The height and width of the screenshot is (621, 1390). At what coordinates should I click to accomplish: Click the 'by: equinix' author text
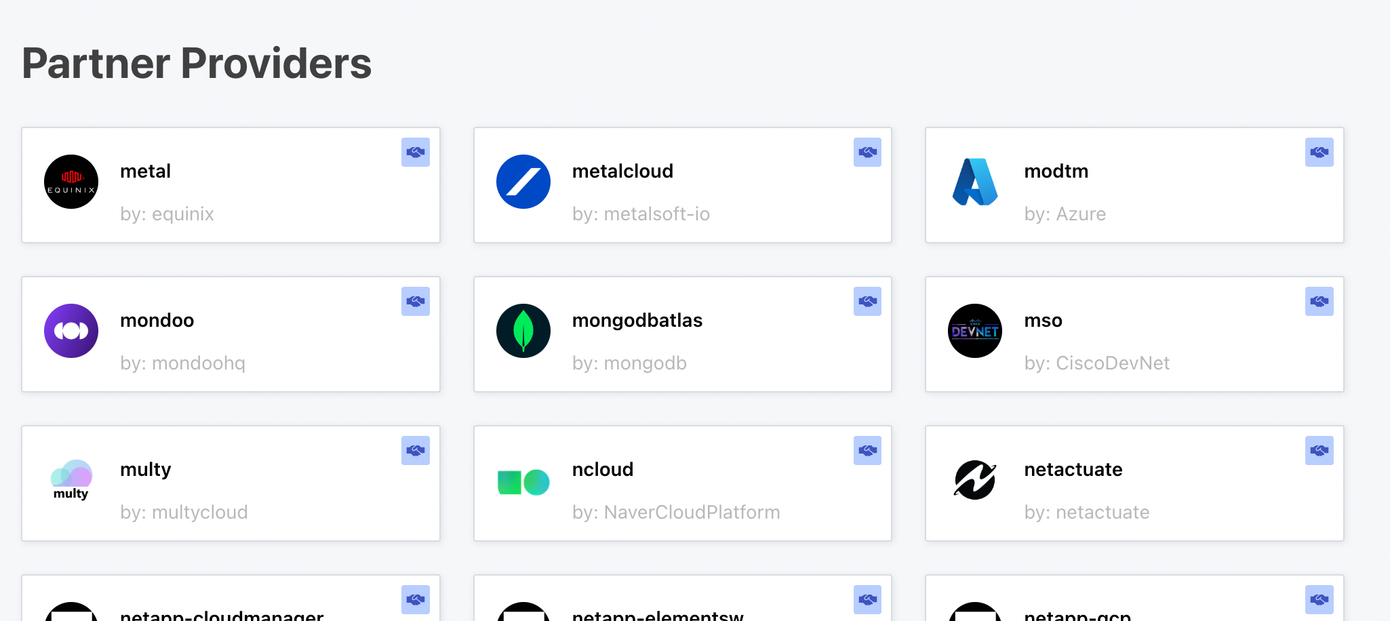pyautogui.click(x=167, y=214)
